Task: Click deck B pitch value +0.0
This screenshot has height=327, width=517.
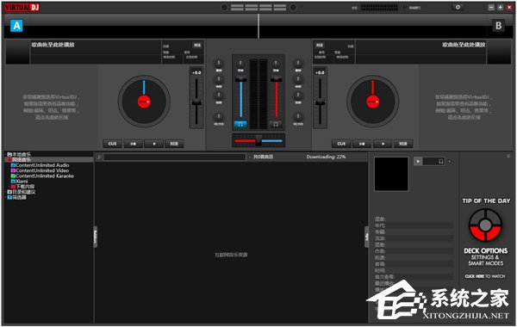Action: tap(320, 72)
